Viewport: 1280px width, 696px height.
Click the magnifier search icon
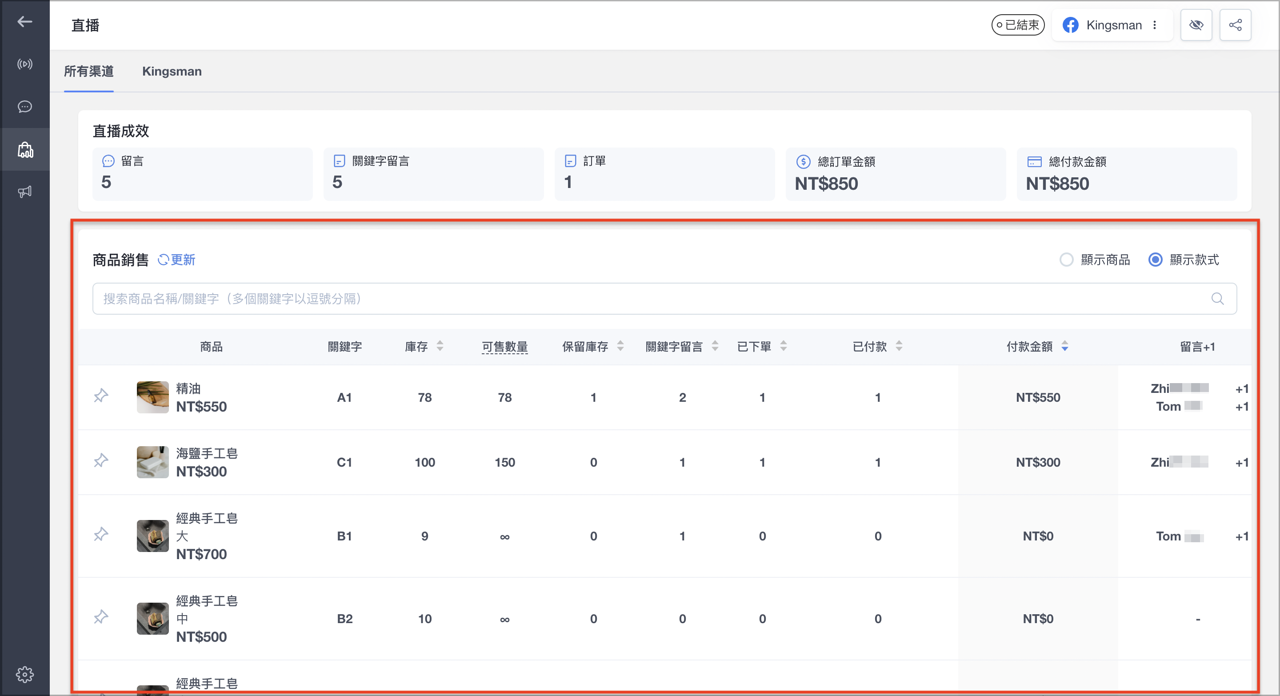[1217, 299]
